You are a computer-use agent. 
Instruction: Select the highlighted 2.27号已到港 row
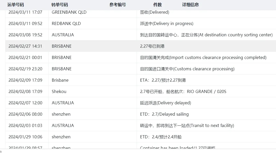point(141,46)
